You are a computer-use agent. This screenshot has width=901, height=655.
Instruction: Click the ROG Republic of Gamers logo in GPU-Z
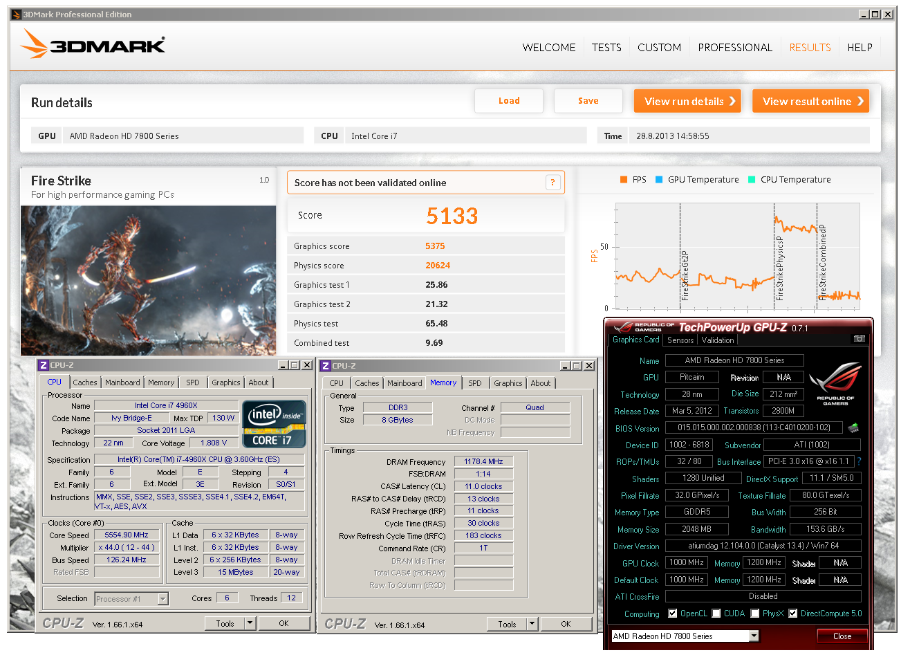point(835,382)
